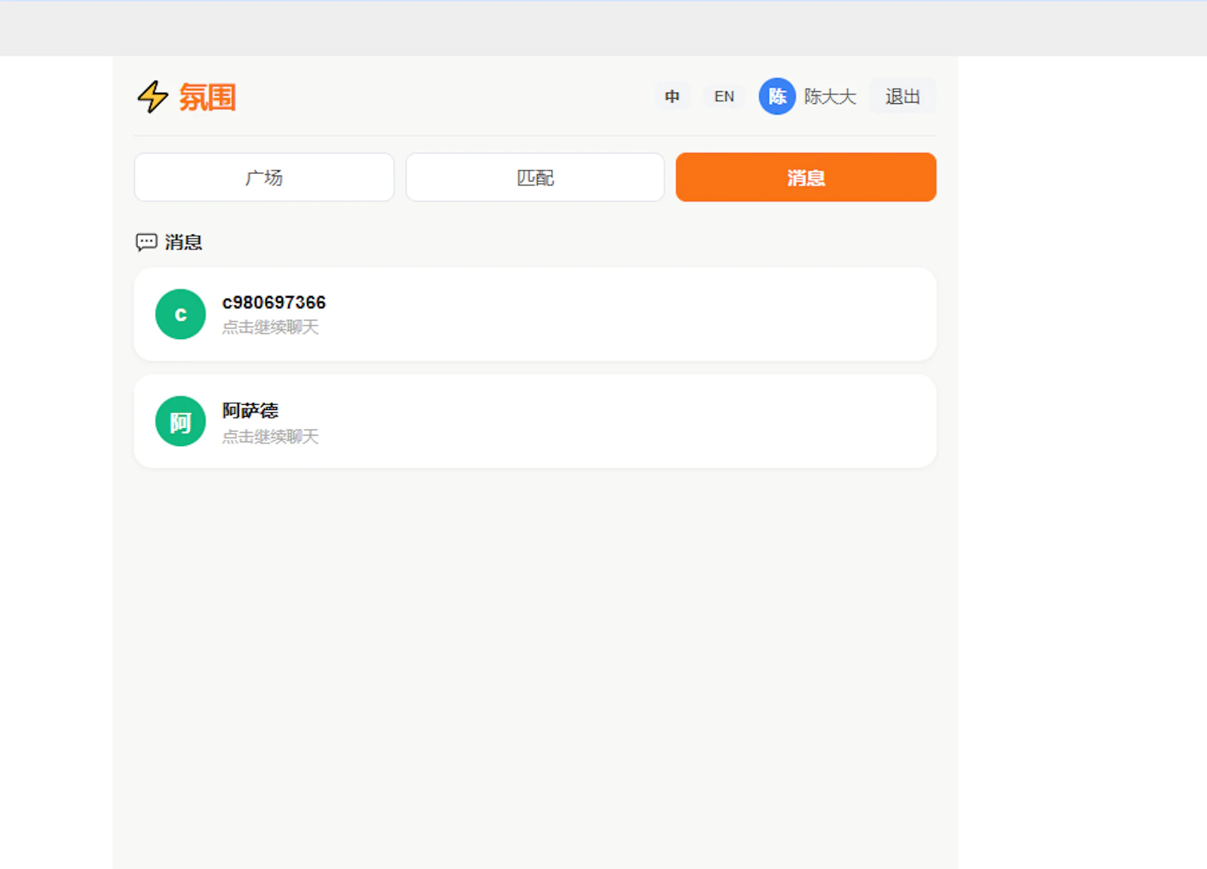This screenshot has height=869, width=1207.
Task: Open the green 阿 avatar of 阿萨德
Action: pyautogui.click(x=180, y=421)
